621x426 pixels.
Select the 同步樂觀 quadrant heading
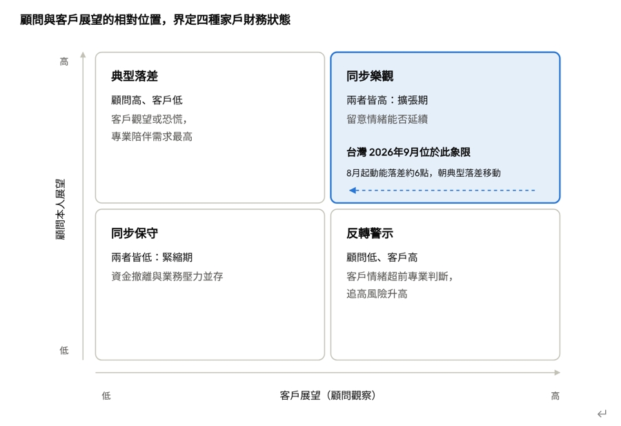click(x=370, y=76)
